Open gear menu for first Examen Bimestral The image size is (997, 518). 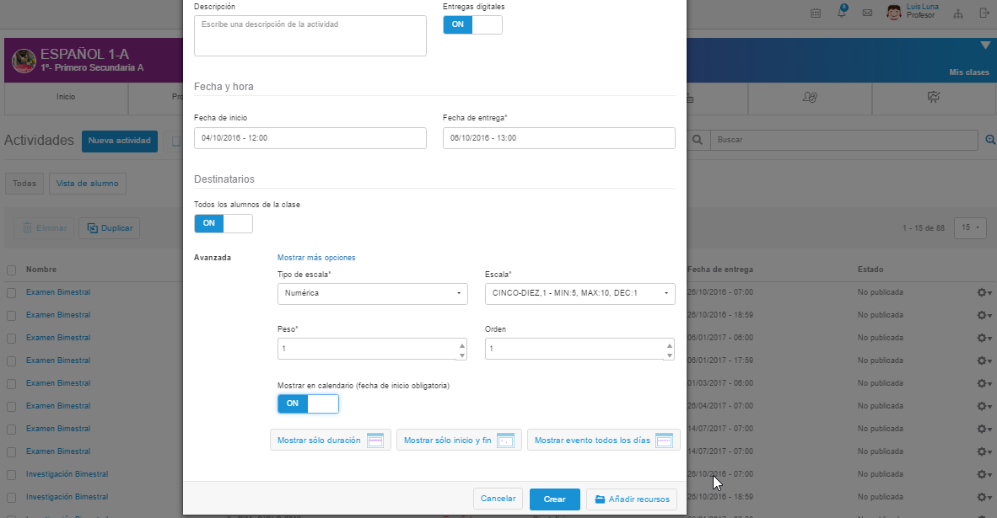[984, 292]
